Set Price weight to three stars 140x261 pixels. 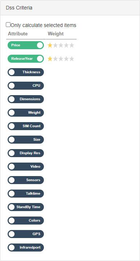[61, 45]
